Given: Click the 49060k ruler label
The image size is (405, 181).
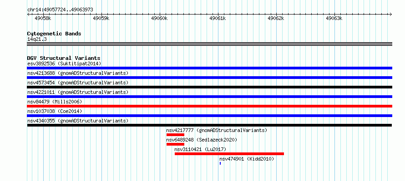Looking at the screenshot, I should point(160,18).
